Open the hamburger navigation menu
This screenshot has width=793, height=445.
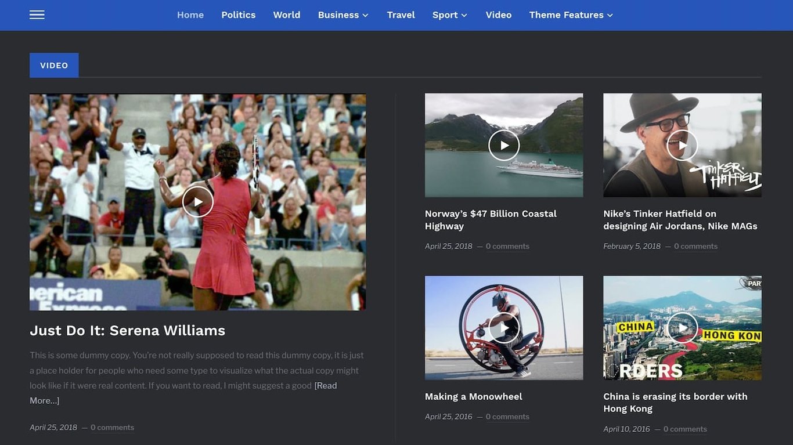pyautogui.click(x=37, y=15)
